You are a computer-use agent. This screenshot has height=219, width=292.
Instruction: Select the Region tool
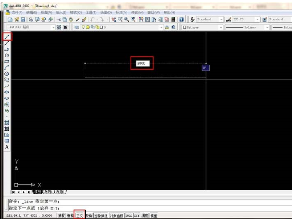[7, 135]
